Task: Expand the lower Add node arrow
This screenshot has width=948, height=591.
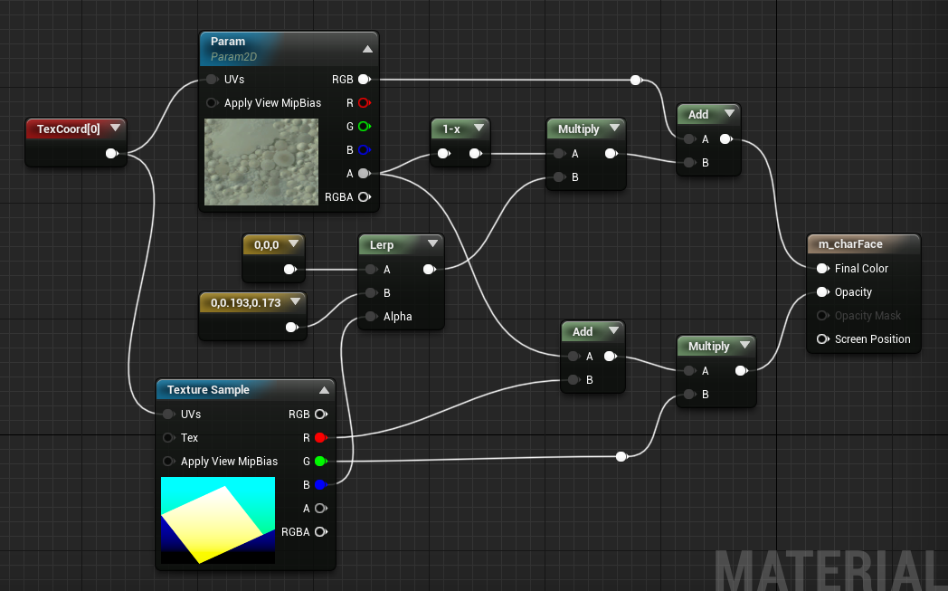Action: [x=613, y=331]
